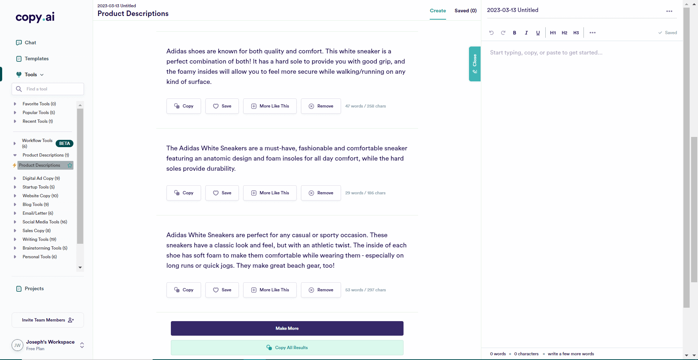Copy the 53-word description

coord(184,290)
